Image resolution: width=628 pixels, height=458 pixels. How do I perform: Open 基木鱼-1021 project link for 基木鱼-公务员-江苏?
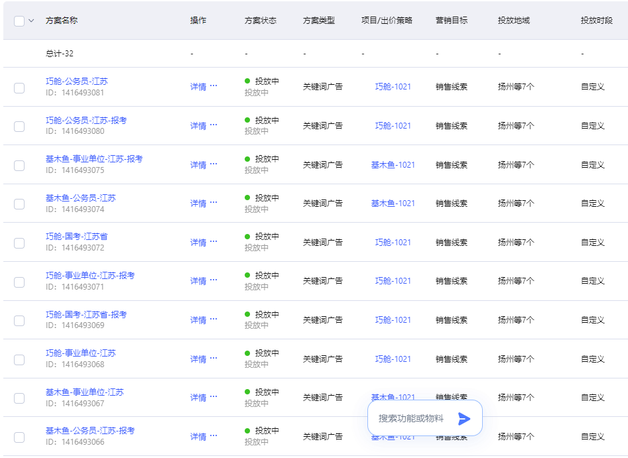coord(393,203)
